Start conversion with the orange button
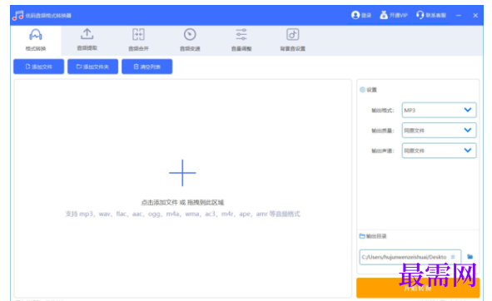This screenshot has height=301, width=492. coord(418,288)
